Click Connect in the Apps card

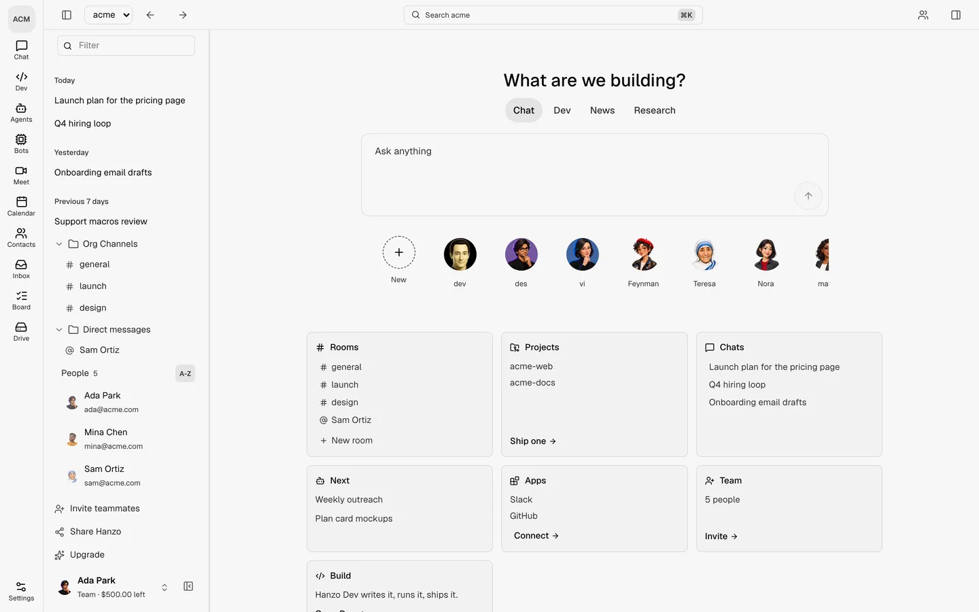[536, 536]
